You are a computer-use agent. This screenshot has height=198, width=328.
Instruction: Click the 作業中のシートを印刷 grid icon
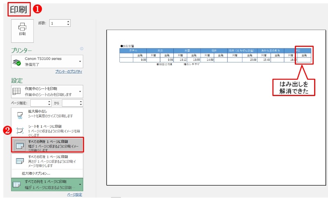tap(17, 91)
